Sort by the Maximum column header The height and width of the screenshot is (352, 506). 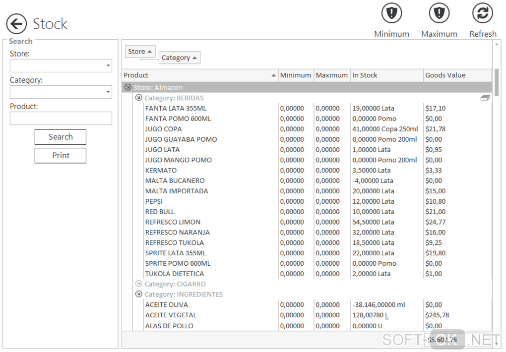pos(332,75)
